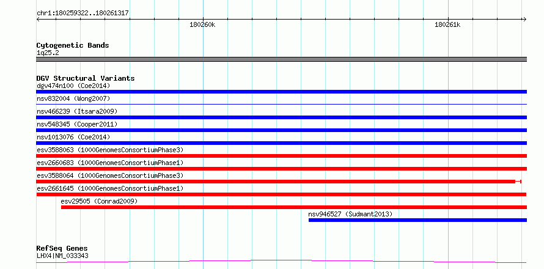
Task: Open esv2661645 1000GenomesConsortiumPhase1 label
Action: pyautogui.click(x=110, y=188)
